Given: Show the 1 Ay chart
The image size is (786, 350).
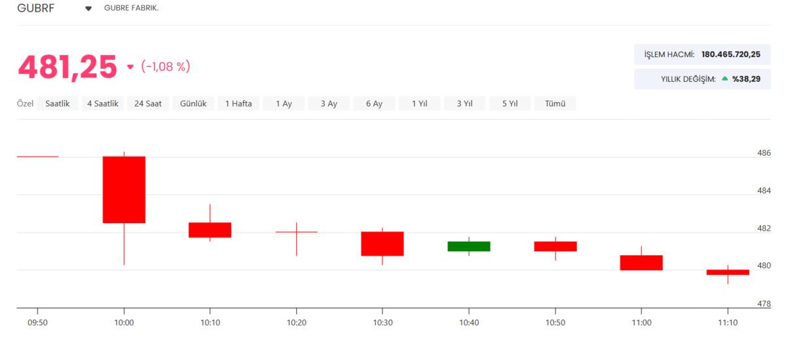Looking at the screenshot, I should click(x=284, y=103).
